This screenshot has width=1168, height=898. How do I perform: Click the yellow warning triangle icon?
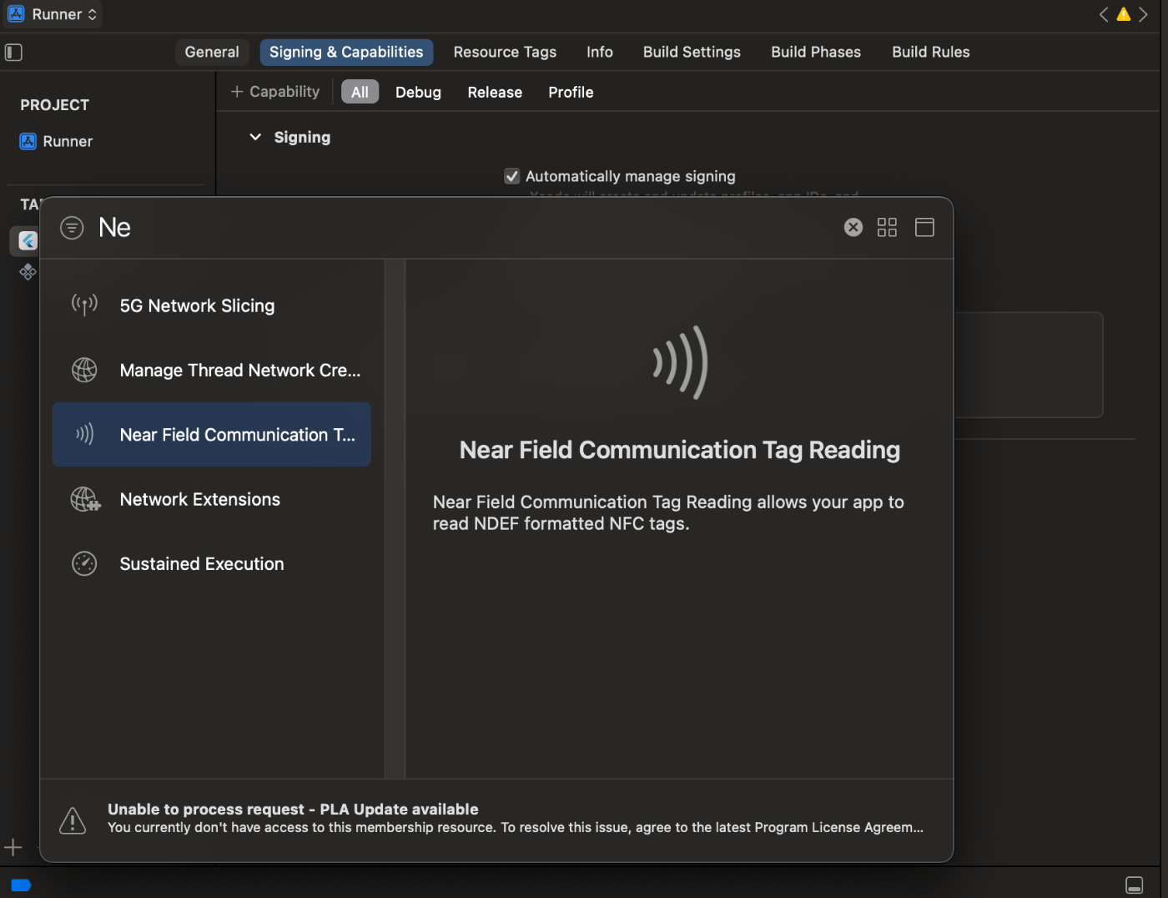pos(1124,14)
